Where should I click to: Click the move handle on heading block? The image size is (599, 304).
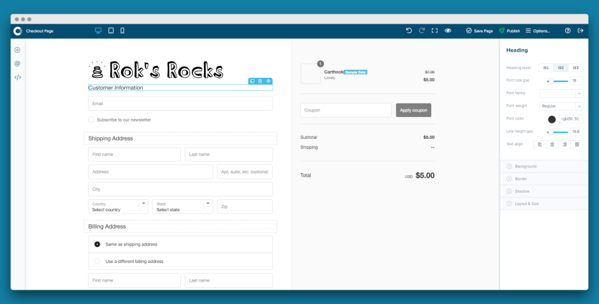click(x=268, y=81)
